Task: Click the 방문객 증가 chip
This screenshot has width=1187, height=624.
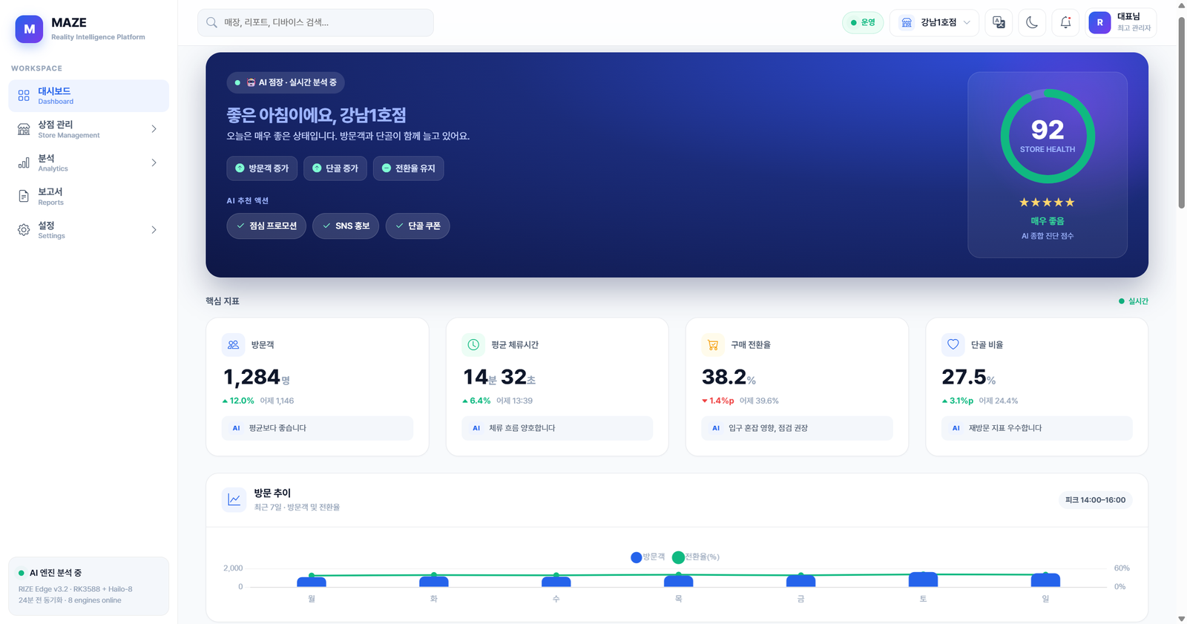Action: point(262,168)
